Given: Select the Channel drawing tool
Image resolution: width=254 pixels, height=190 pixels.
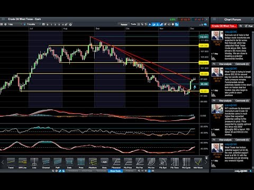Looking at the screenshot, I should (x=46, y=163).
